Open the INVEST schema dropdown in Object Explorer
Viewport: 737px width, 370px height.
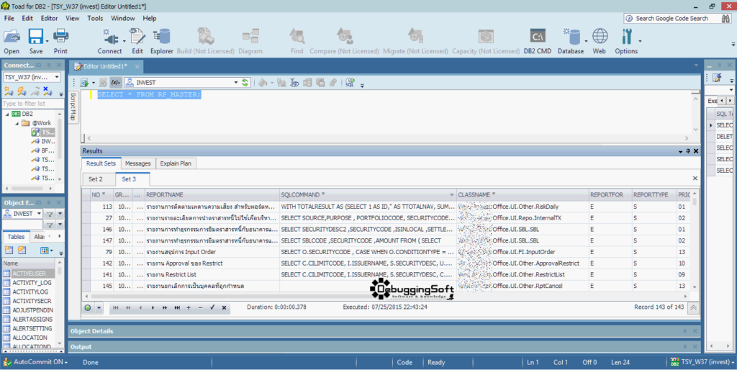click(39, 214)
